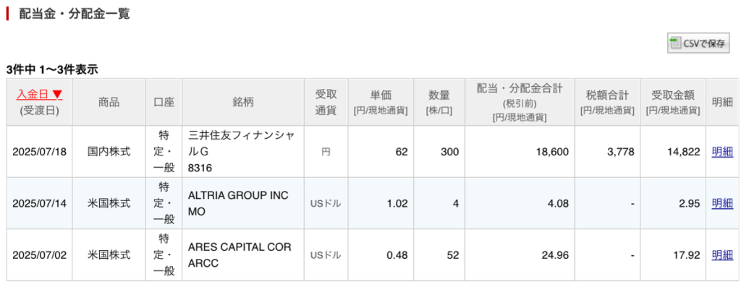Click the 18,600 dividend total cell
The width and height of the screenshot is (741, 282).
(520, 152)
